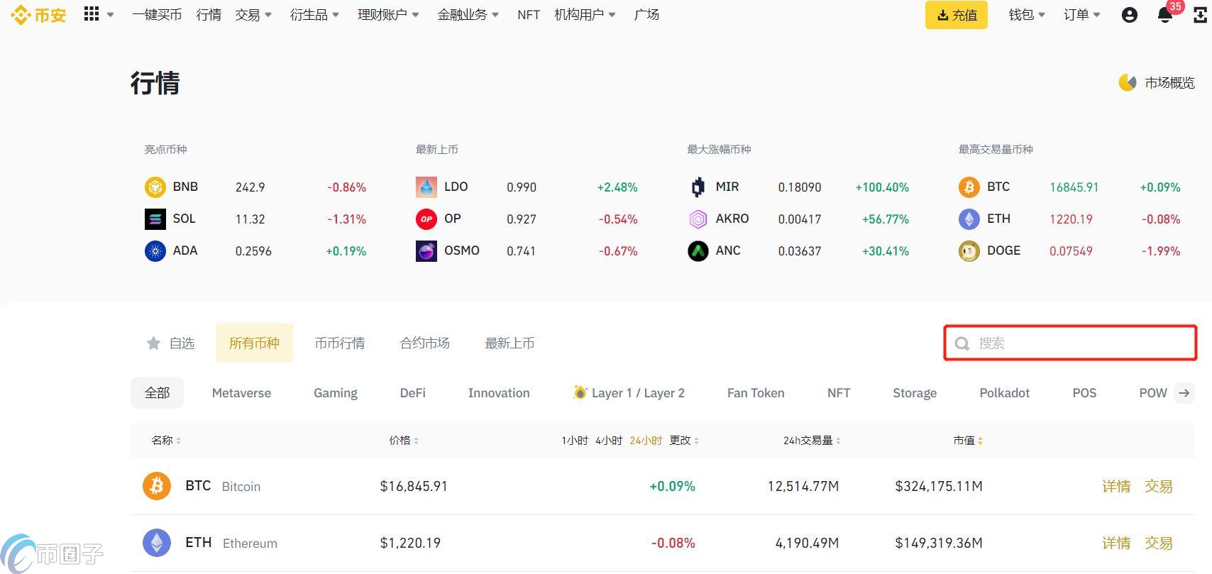Click the AKRO coin icon
The height and width of the screenshot is (574, 1212).
tap(698, 219)
